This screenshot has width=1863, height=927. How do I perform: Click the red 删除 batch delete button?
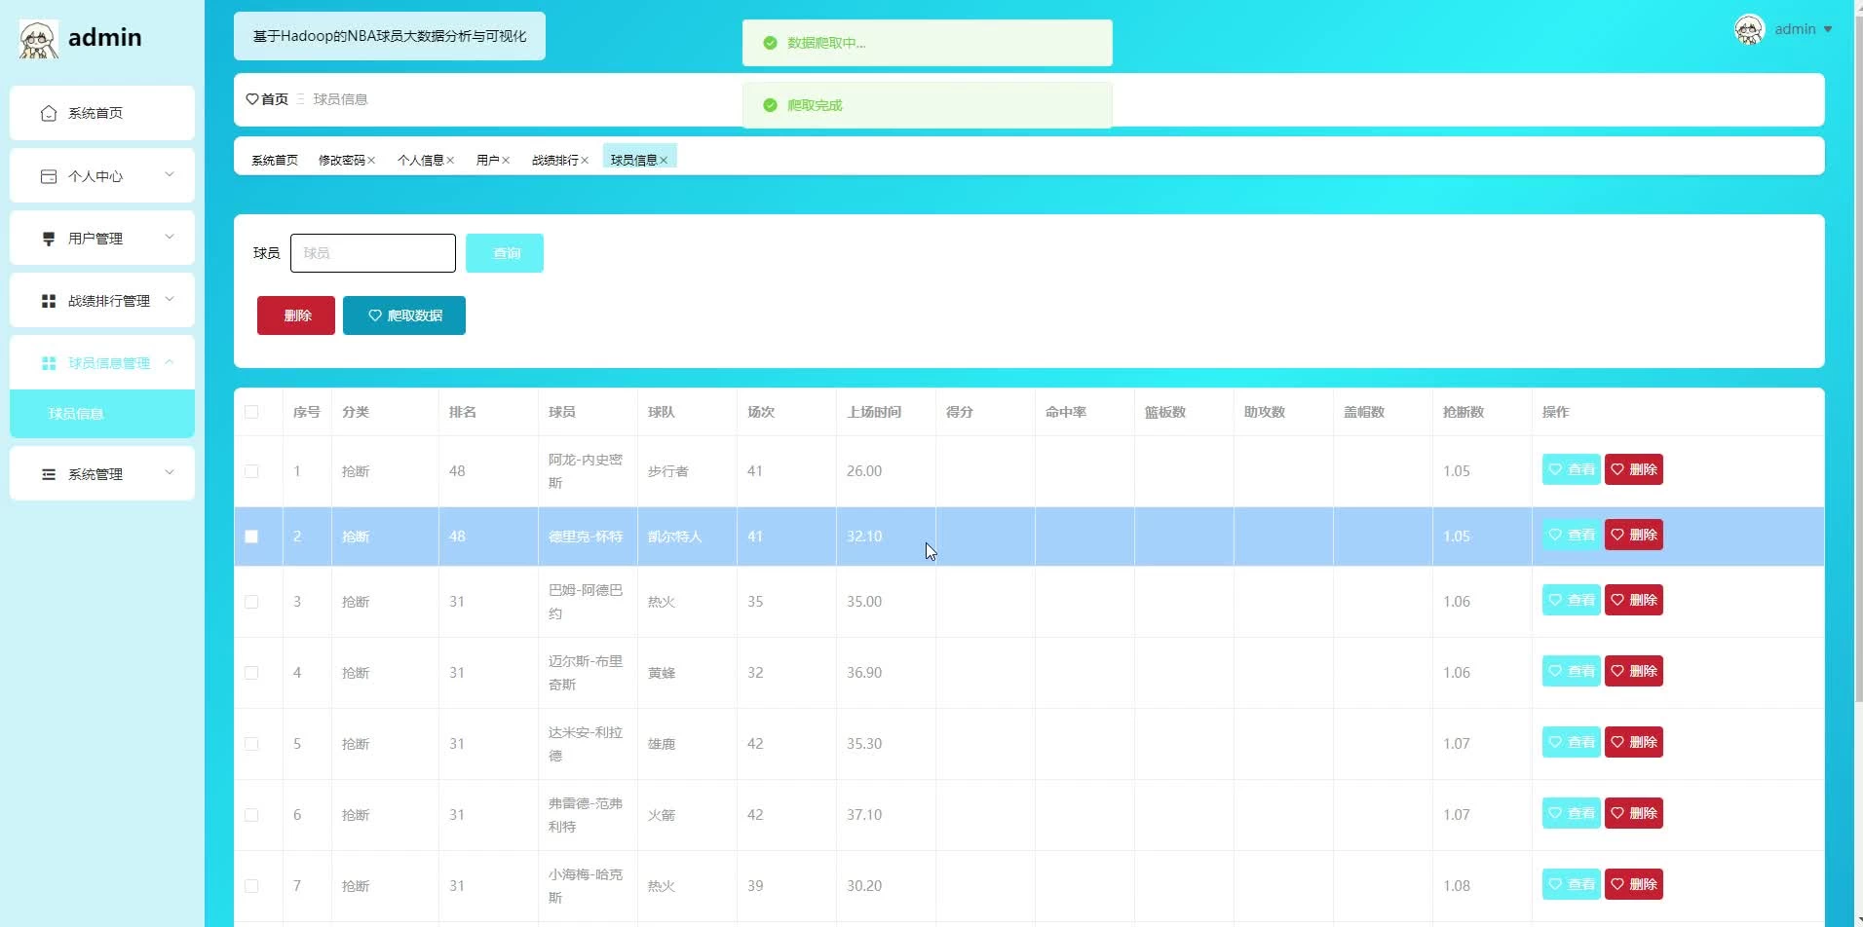coord(296,315)
